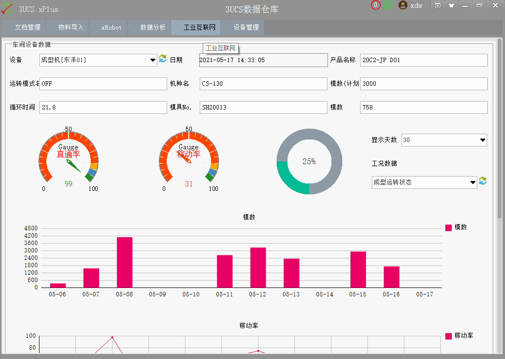Expand the 成型机[东洋01] device dropdown
Image resolution: width=505 pixels, height=359 pixels.
tap(153, 60)
